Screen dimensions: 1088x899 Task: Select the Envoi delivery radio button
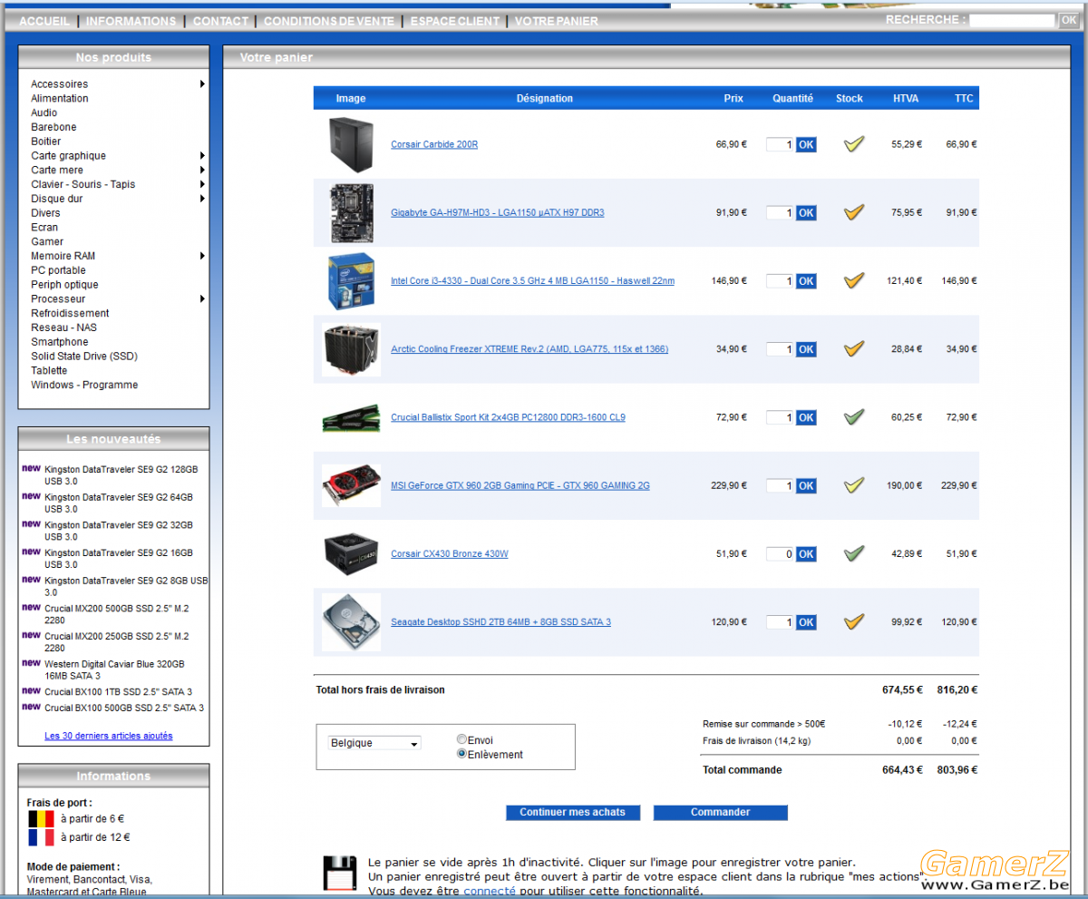[x=462, y=739]
